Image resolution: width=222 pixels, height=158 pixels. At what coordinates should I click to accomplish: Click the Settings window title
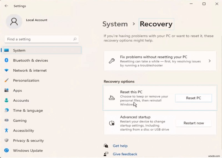pos(20,6)
